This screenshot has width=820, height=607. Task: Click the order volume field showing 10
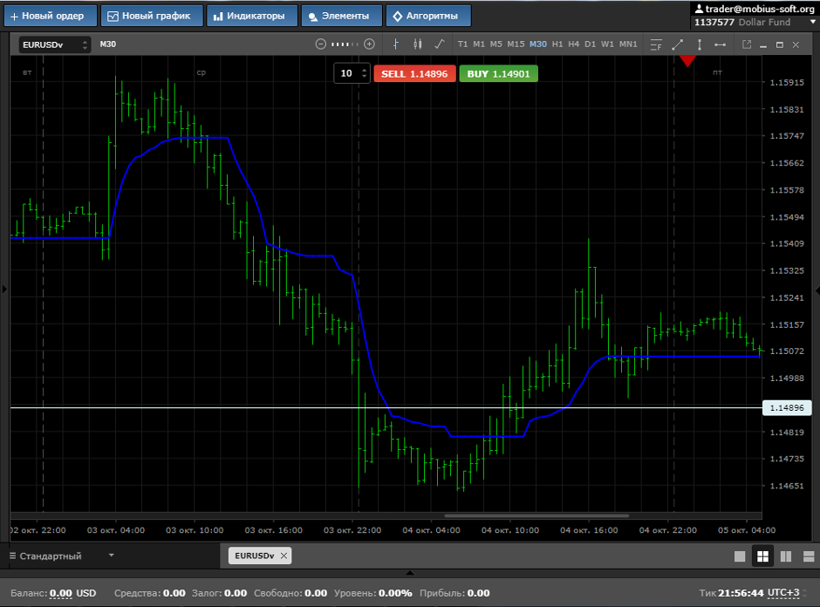[x=346, y=74]
